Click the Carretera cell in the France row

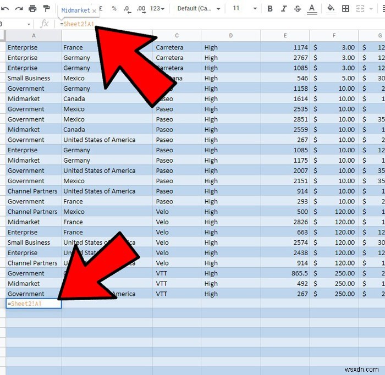point(177,47)
